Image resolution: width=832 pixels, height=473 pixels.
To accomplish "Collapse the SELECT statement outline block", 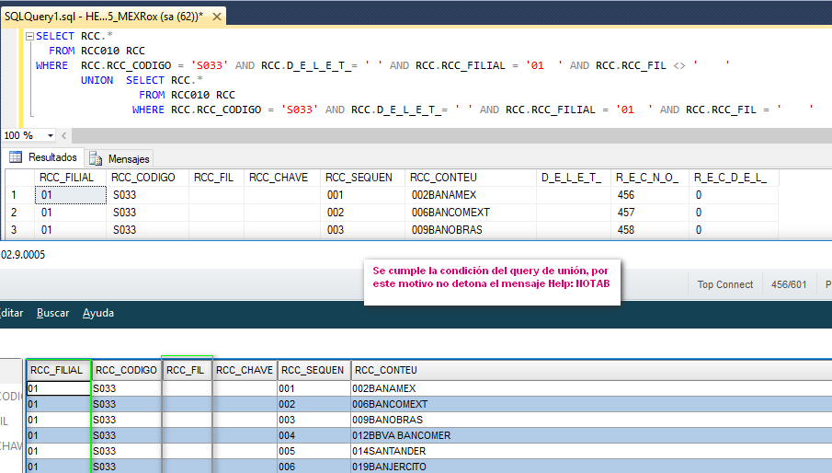I will (29, 36).
